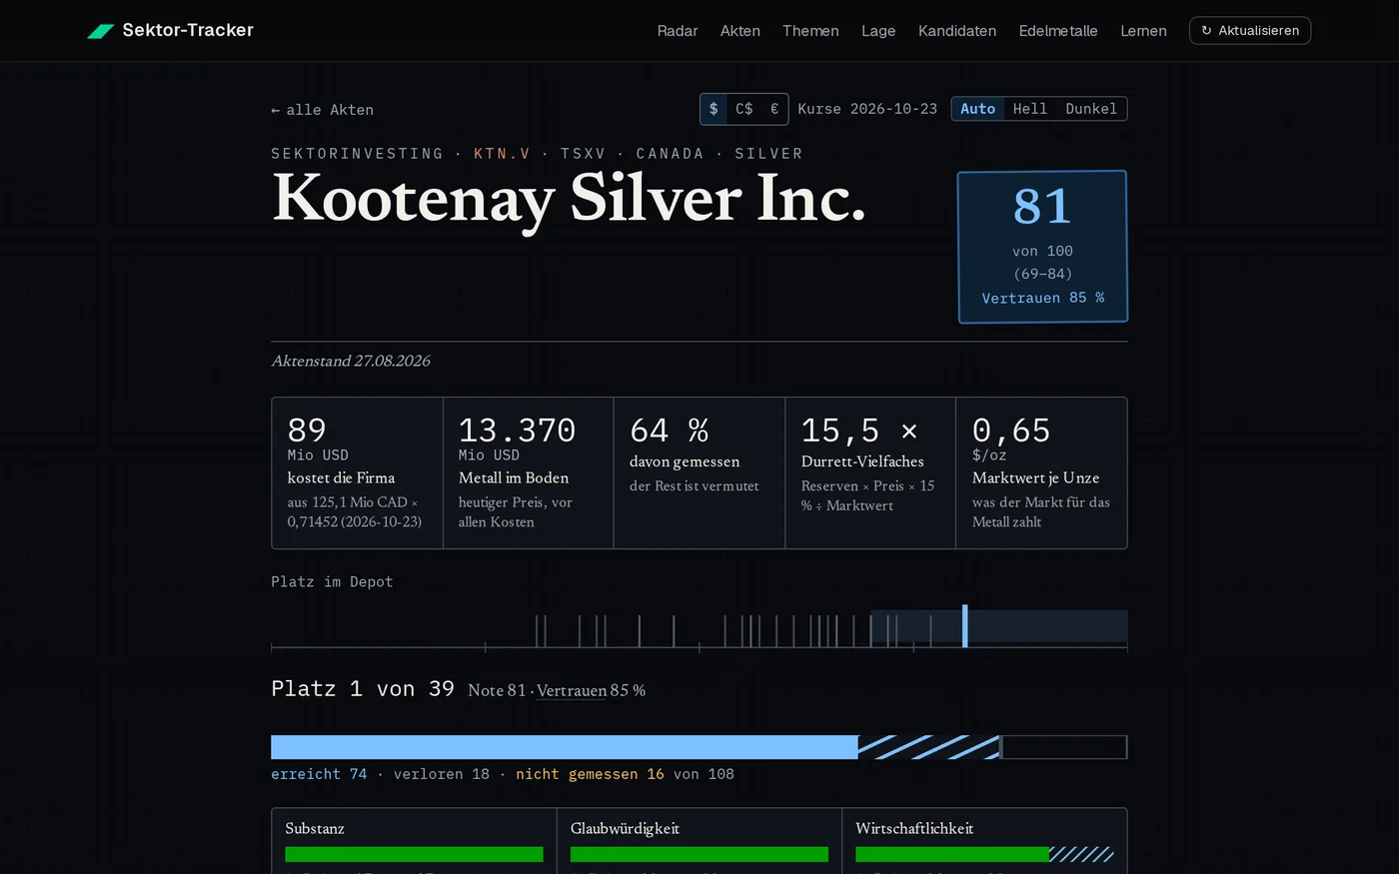Click the green Sektor-Tracker logo icon
The width and height of the screenshot is (1399, 874).
[100, 31]
